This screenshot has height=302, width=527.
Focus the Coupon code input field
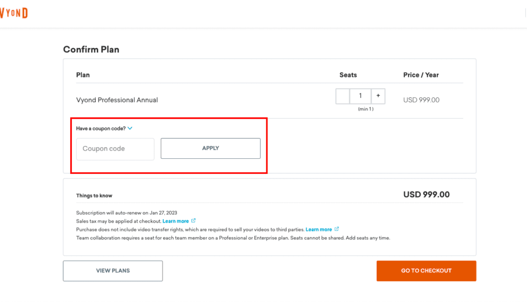click(x=115, y=149)
